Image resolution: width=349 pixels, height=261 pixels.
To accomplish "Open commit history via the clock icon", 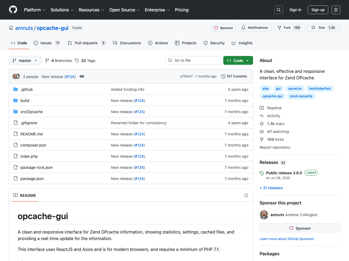I will [x=223, y=76].
